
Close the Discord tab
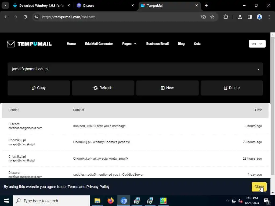pos(133,5)
